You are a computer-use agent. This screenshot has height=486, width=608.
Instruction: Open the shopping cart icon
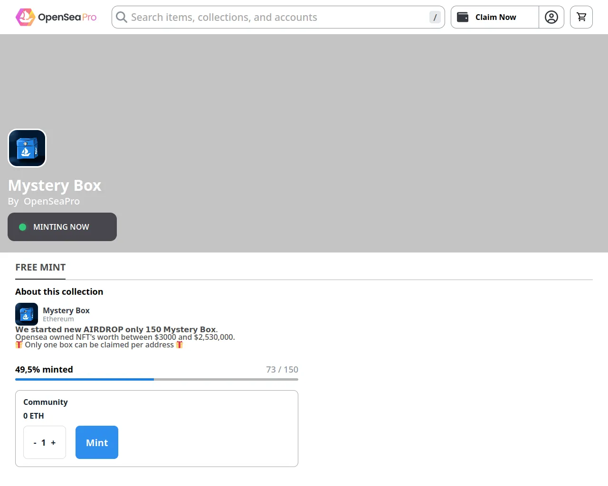pos(581,17)
